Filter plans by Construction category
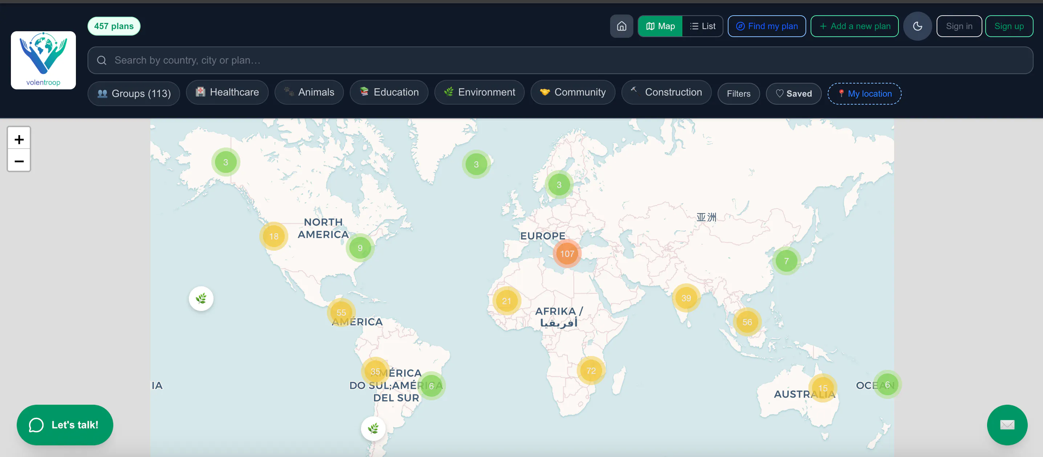This screenshot has width=1043, height=457. (666, 92)
